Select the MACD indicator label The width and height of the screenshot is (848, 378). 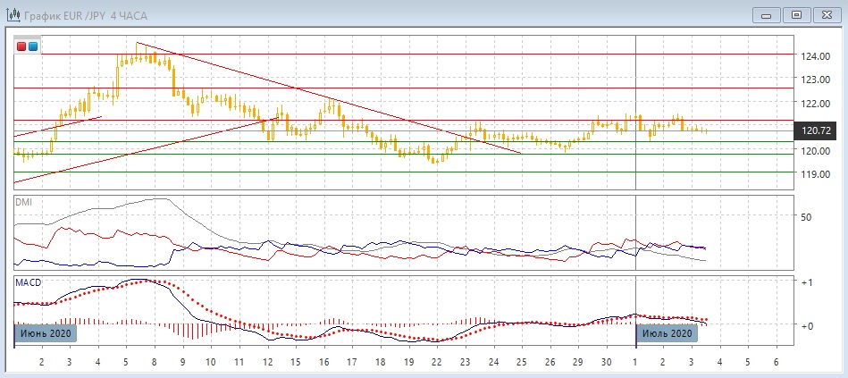(x=27, y=281)
